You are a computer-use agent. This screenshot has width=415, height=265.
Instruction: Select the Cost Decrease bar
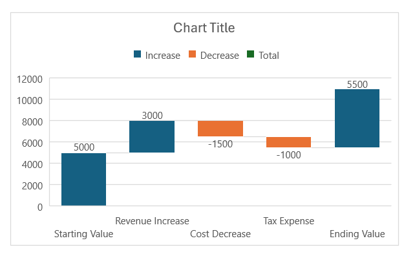point(220,129)
